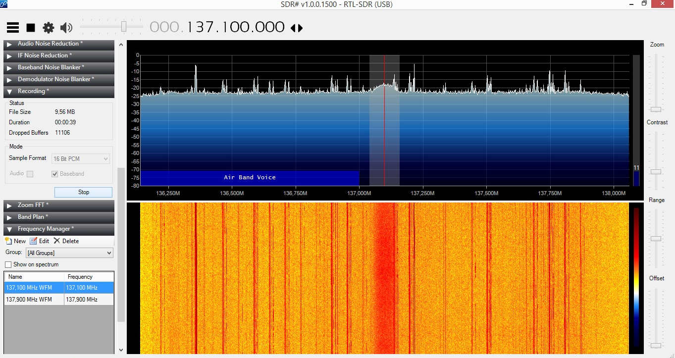Open the hamburger main menu
The width and height of the screenshot is (675, 358).
[13, 28]
